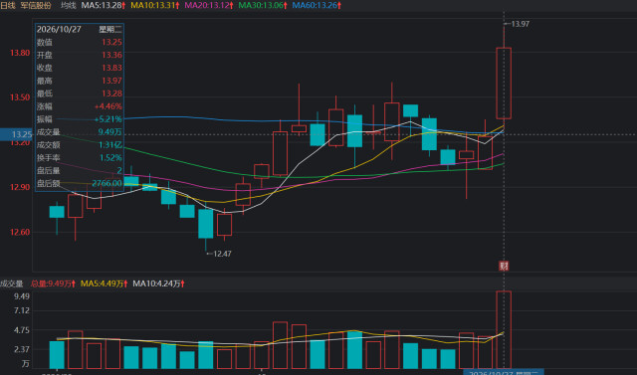This screenshot has height=375, width=637.
Task: Click the volume MA5:4.49万 label
Action: click(x=102, y=283)
